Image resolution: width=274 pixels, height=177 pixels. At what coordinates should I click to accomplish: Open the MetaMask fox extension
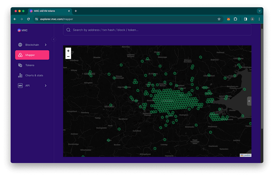(x=228, y=19)
